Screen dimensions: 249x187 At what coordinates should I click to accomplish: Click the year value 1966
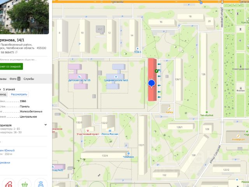23,101
